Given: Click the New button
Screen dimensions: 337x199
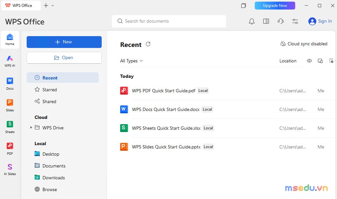Looking at the screenshot, I should [x=64, y=42].
